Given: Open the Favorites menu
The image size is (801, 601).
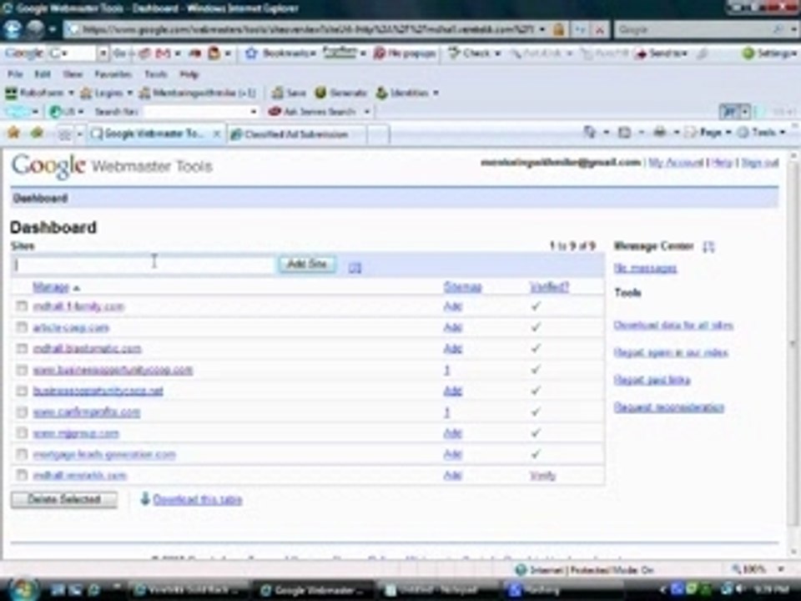Looking at the screenshot, I should coord(113,74).
